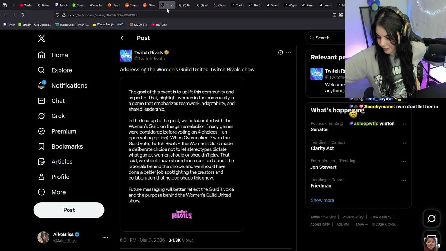Open the Winter Emojis bookmark folder

(109, 25)
